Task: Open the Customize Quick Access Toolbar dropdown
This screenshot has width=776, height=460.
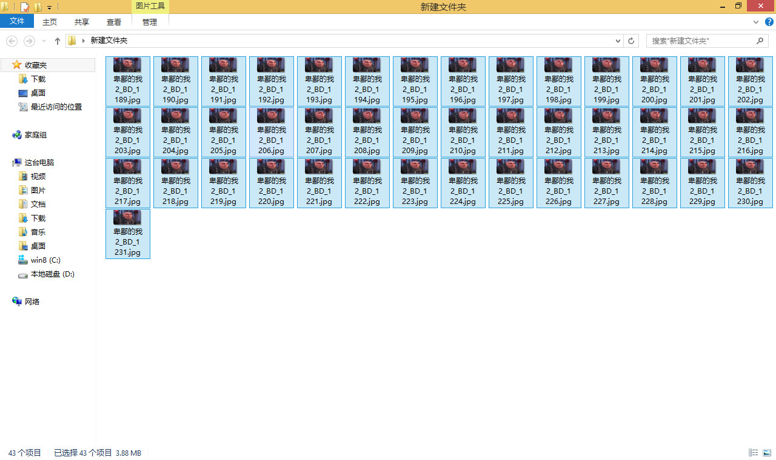Action: click(x=49, y=8)
